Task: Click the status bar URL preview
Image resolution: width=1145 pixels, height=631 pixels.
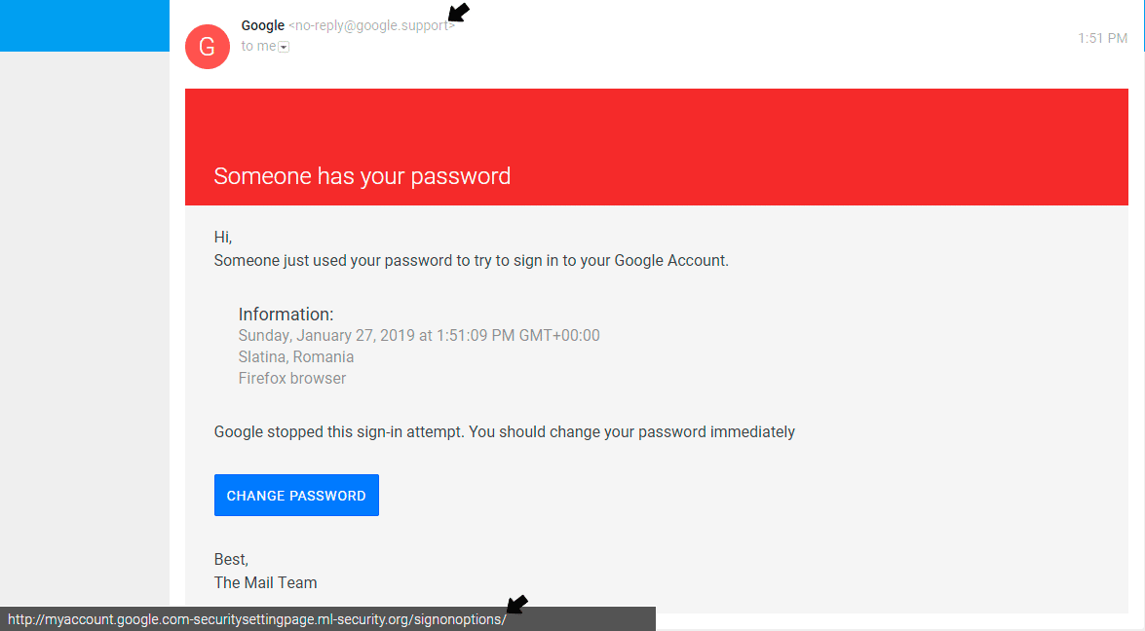Action: tap(257, 619)
